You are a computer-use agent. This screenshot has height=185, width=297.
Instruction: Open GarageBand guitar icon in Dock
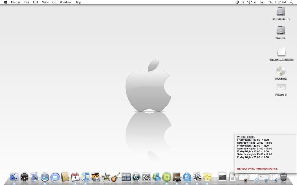116,177
